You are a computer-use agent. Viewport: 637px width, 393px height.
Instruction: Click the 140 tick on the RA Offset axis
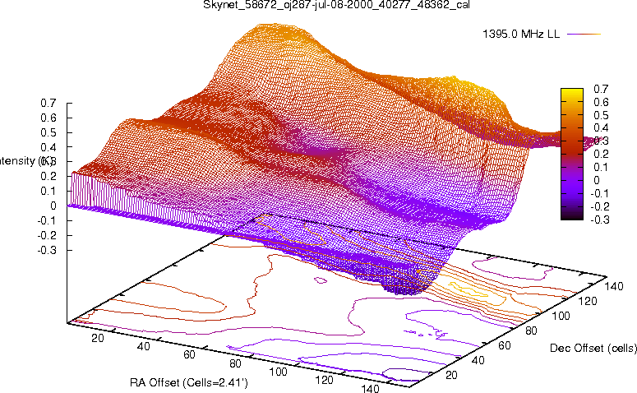[x=370, y=388]
